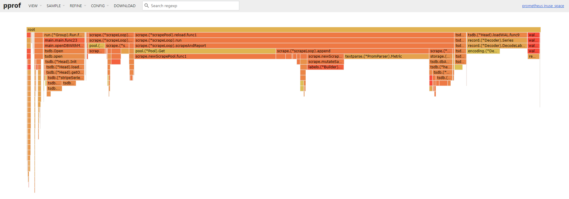This screenshot has width=569, height=199.
Task: Click the scrape.(*scrapePool).reload.func1 frame
Action: (294, 35)
